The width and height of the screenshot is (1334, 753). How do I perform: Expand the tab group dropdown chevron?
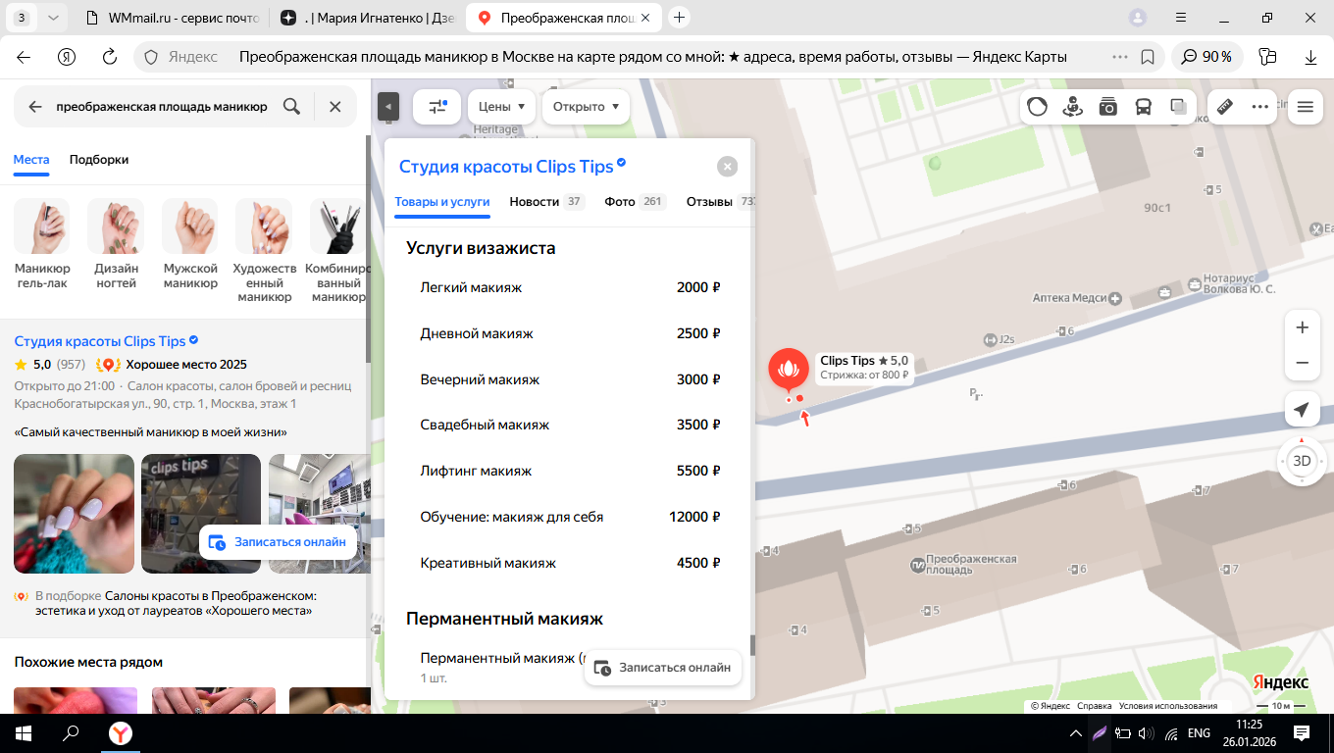pos(53,18)
